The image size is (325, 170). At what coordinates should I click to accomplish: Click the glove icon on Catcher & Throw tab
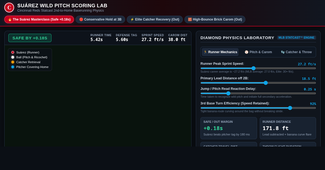pyautogui.click(x=283, y=52)
